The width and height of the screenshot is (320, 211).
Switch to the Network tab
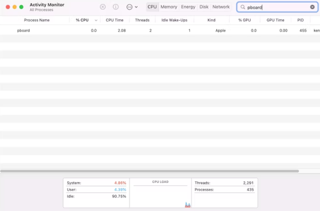point(221,7)
